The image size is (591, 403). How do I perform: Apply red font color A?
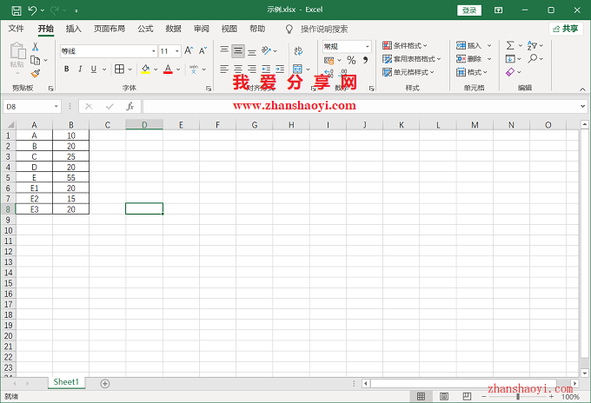point(168,69)
